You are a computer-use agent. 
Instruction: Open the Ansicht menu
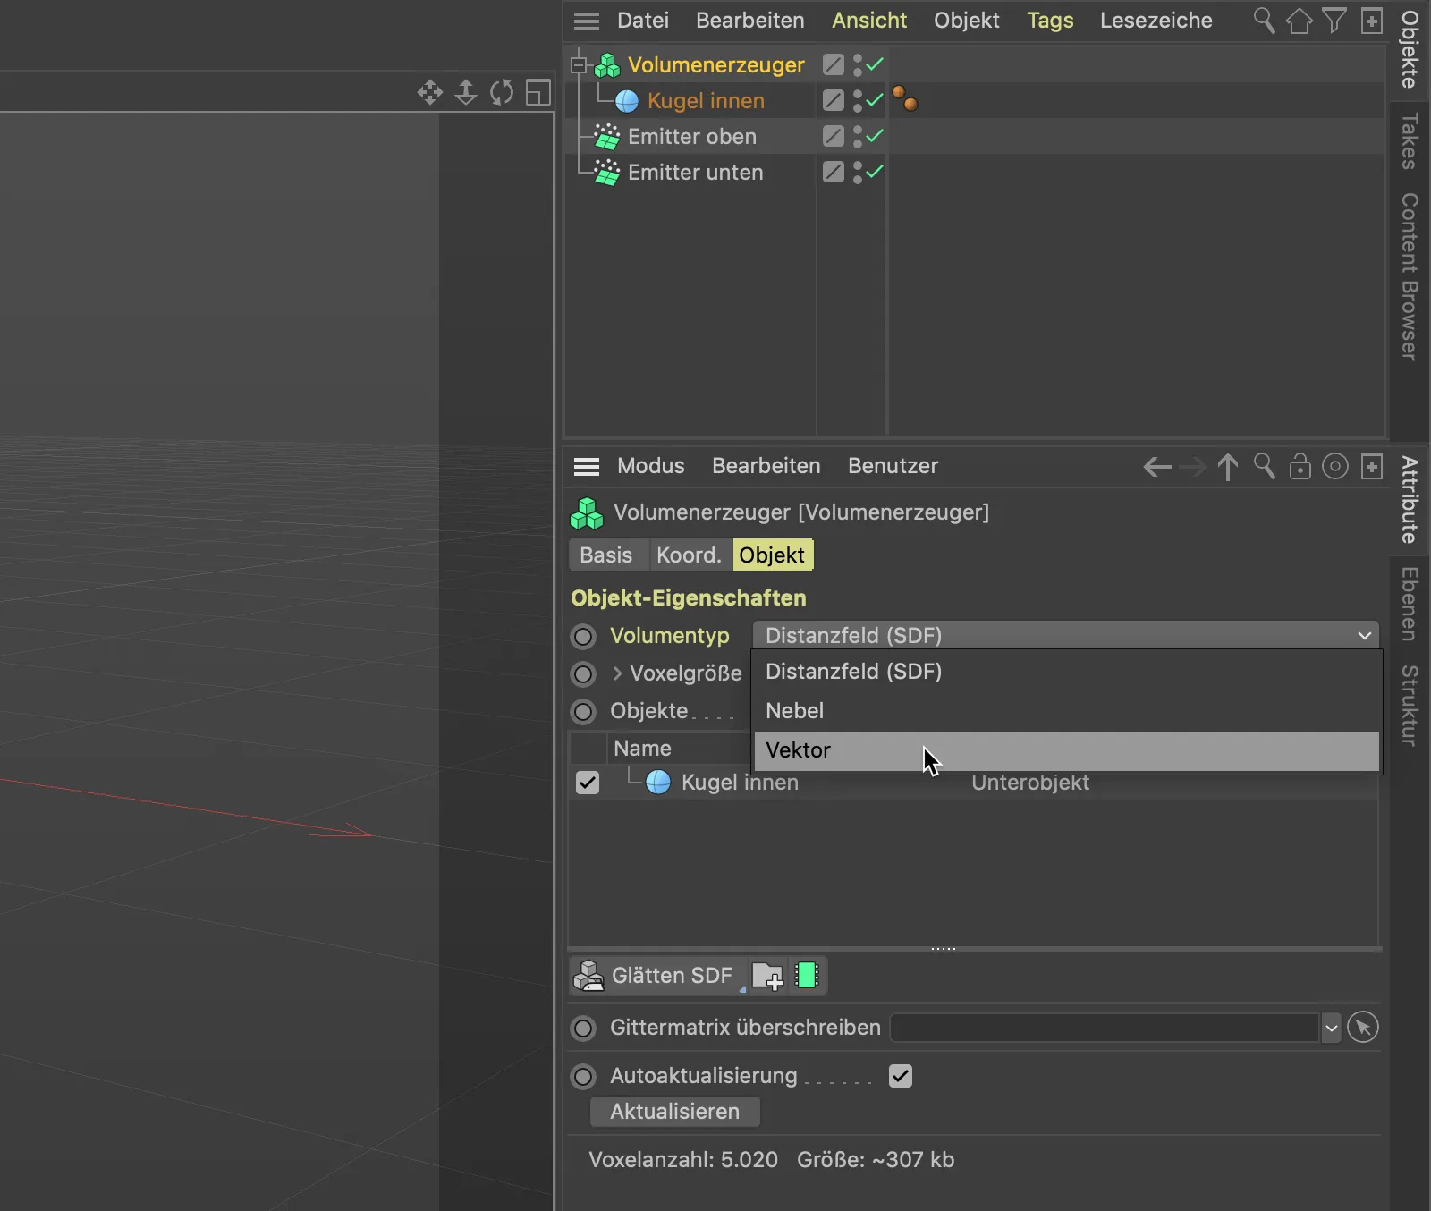pyautogui.click(x=868, y=21)
